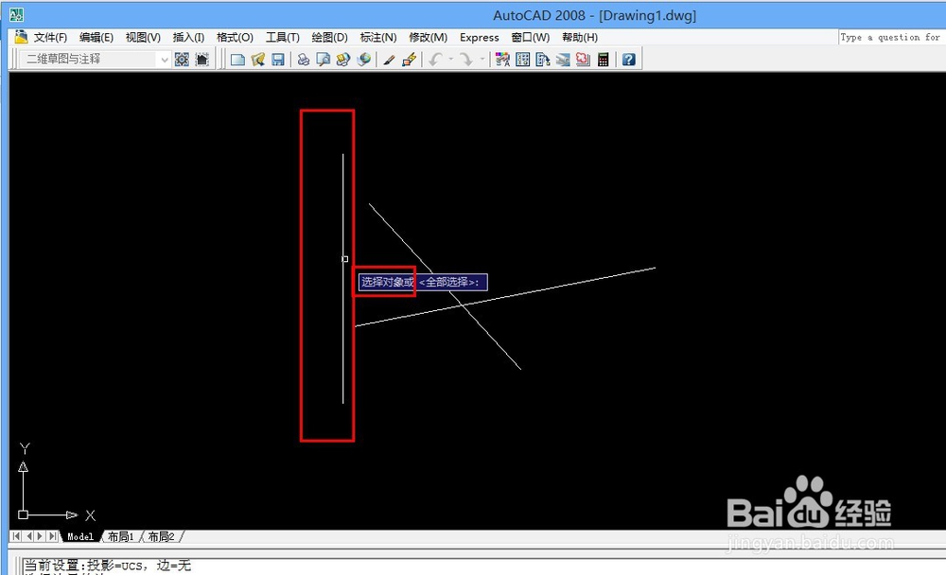Save drawing with the floppy disk icon

click(x=277, y=60)
